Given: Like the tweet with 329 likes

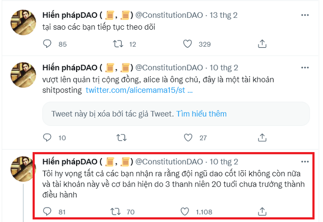Looking at the screenshot, I should pos(187,44).
